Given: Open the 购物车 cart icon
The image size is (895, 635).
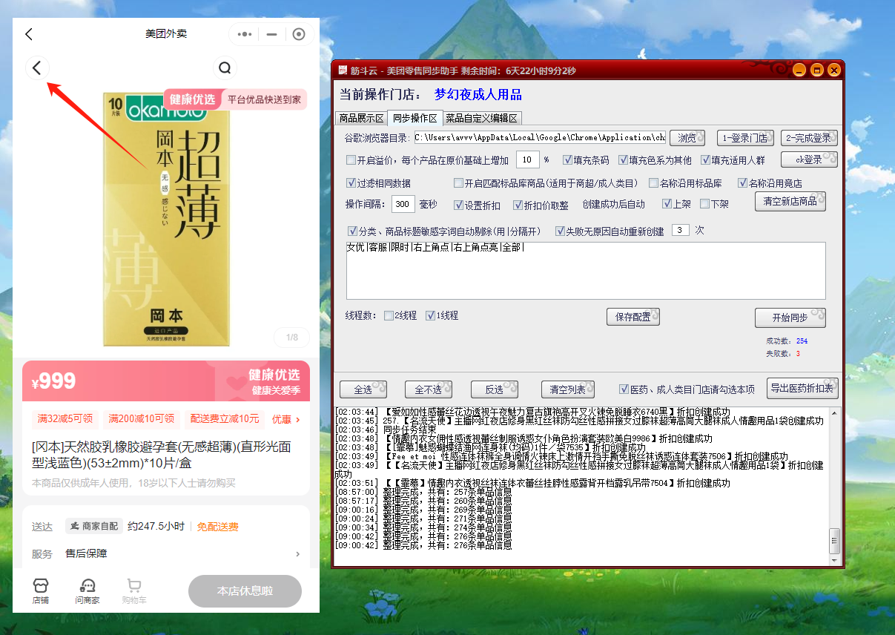Looking at the screenshot, I should pos(134,591).
